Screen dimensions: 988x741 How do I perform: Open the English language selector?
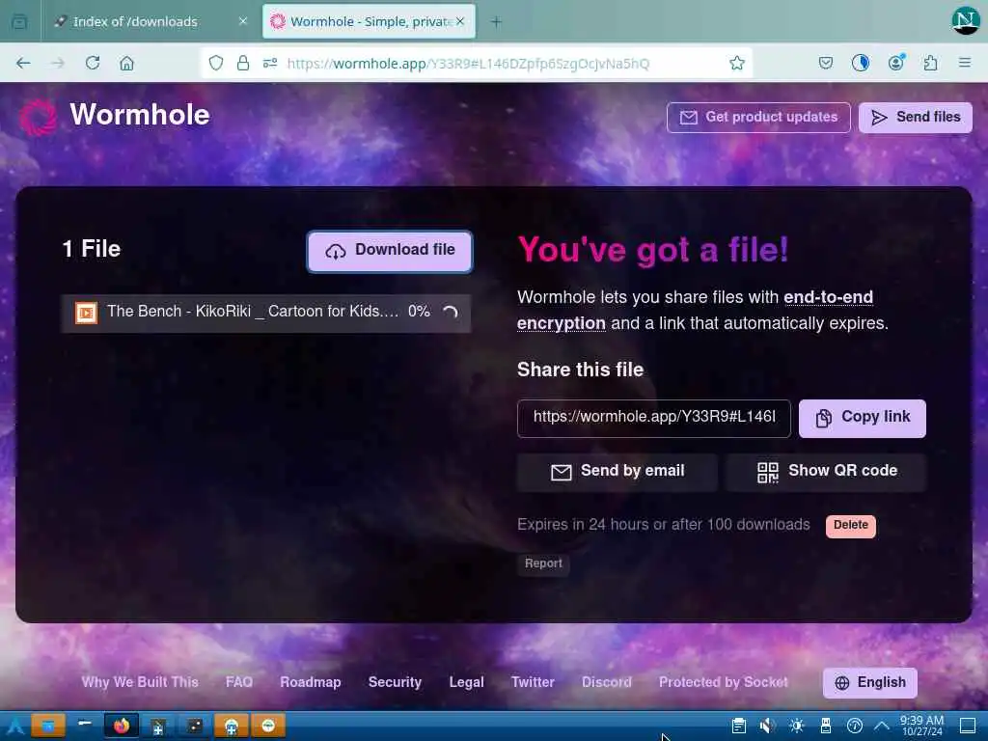pyautogui.click(x=869, y=682)
